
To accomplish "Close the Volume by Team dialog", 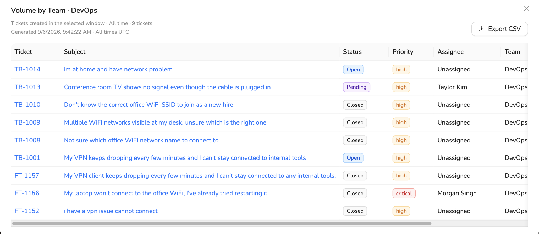I will coord(526,9).
